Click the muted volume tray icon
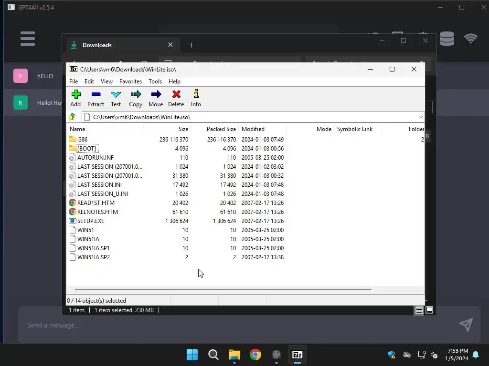 (434, 355)
